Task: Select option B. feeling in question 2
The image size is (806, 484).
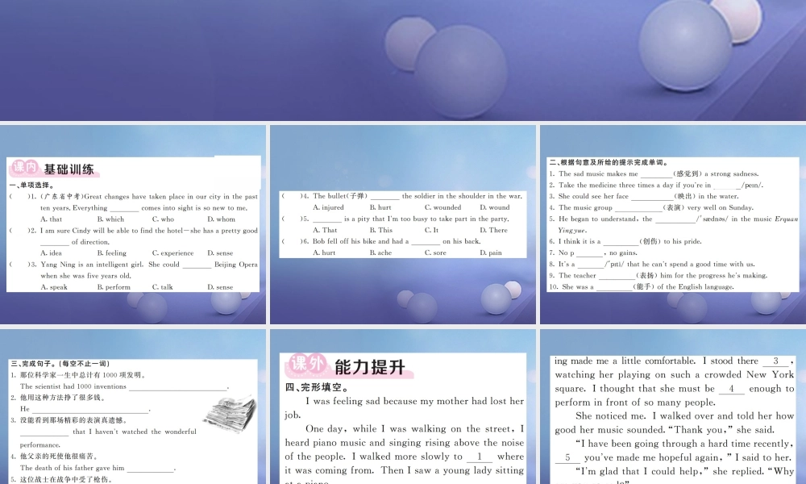Action: (111, 253)
